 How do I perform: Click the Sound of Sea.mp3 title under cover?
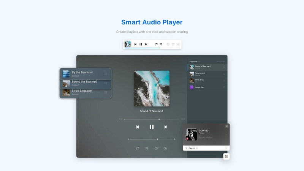tap(151, 111)
